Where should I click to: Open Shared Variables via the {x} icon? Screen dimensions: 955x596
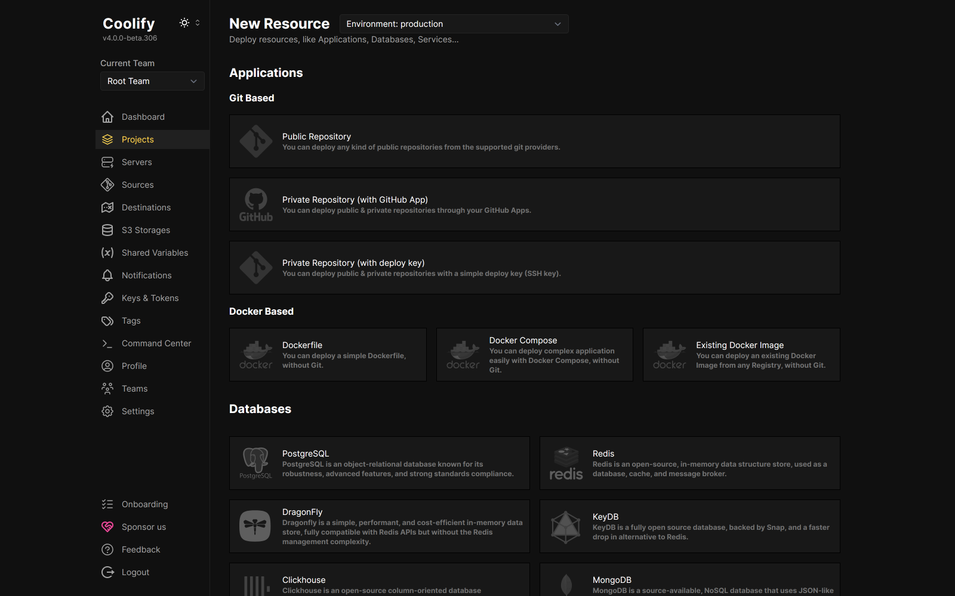[107, 252]
